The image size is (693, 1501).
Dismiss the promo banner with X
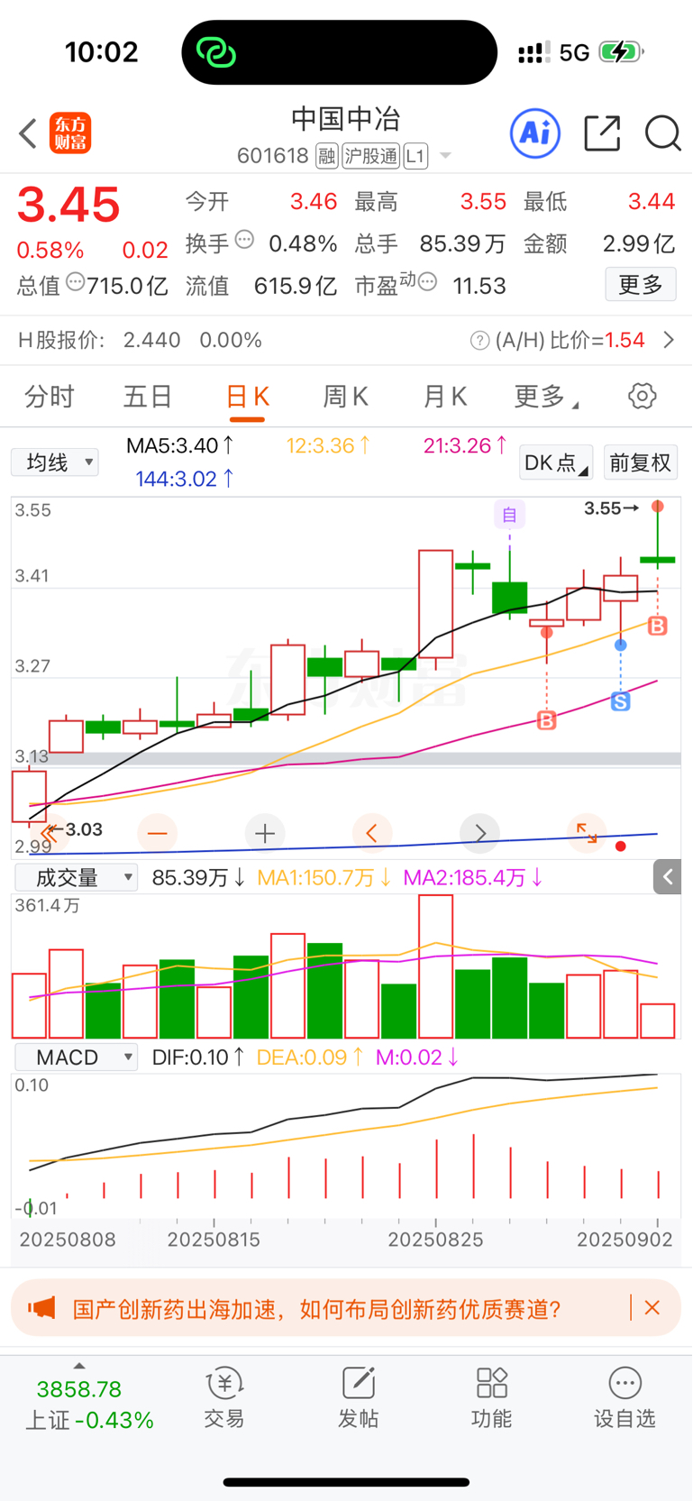tap(652, 1307)
